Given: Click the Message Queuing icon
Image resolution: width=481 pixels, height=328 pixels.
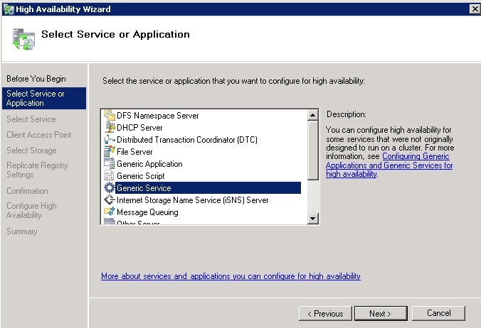Looking at the screenshot, I should tap(109, 212).
